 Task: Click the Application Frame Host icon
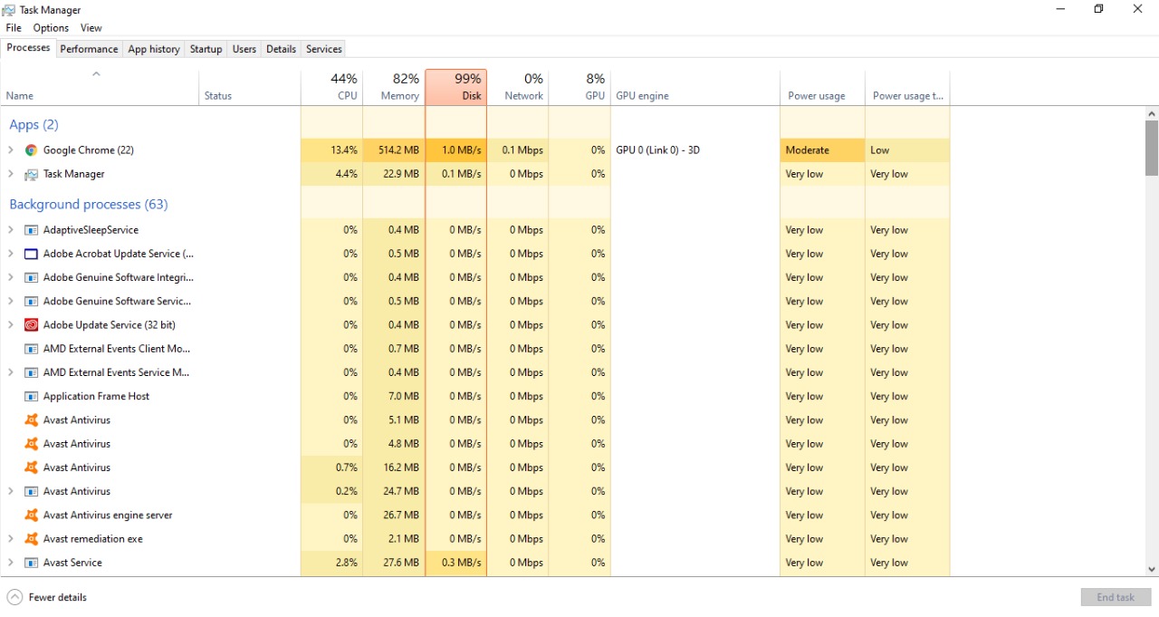coord(31,396)
